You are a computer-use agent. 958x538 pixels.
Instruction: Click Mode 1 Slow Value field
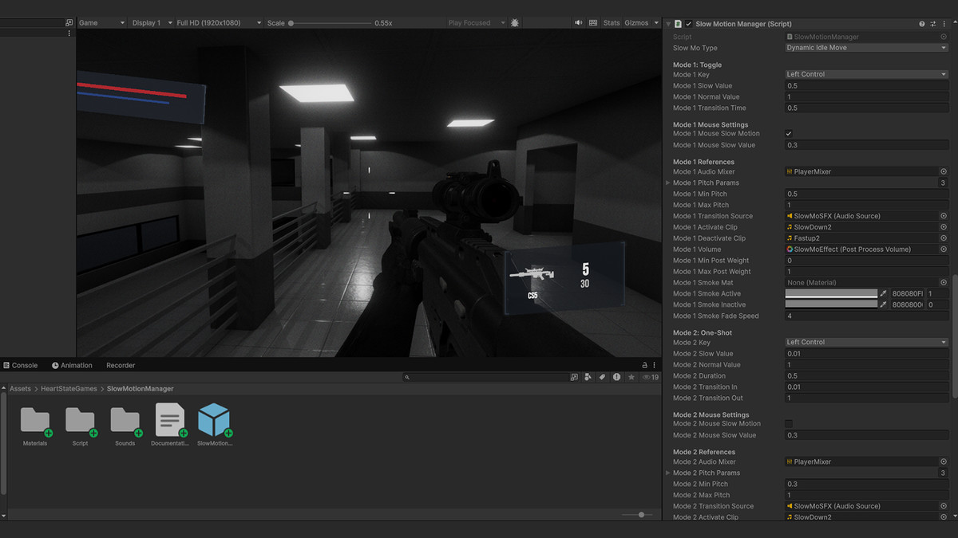[x=866, y=85]
